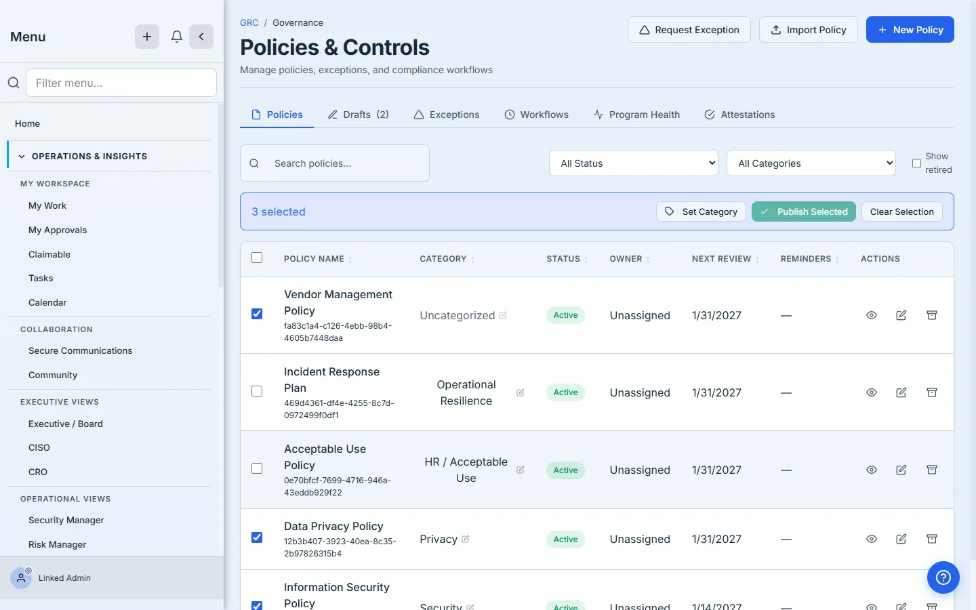Open Calendar in the sidebar
The image size is (976, 610).
pyautogui.click(x=47, y=302)
